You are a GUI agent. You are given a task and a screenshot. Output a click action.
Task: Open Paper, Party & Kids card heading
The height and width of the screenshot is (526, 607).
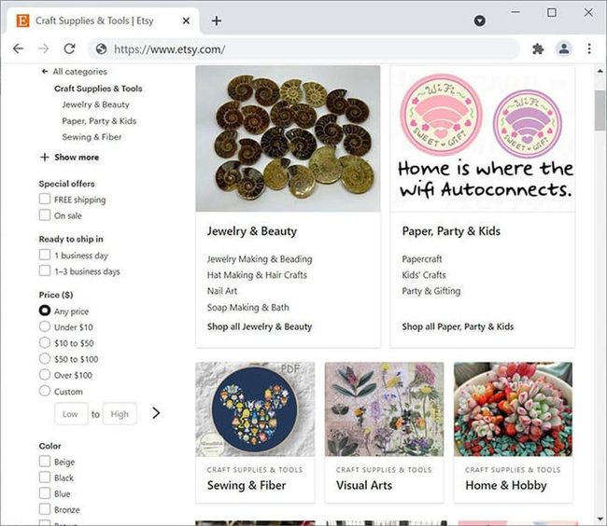tap(451, 231)
